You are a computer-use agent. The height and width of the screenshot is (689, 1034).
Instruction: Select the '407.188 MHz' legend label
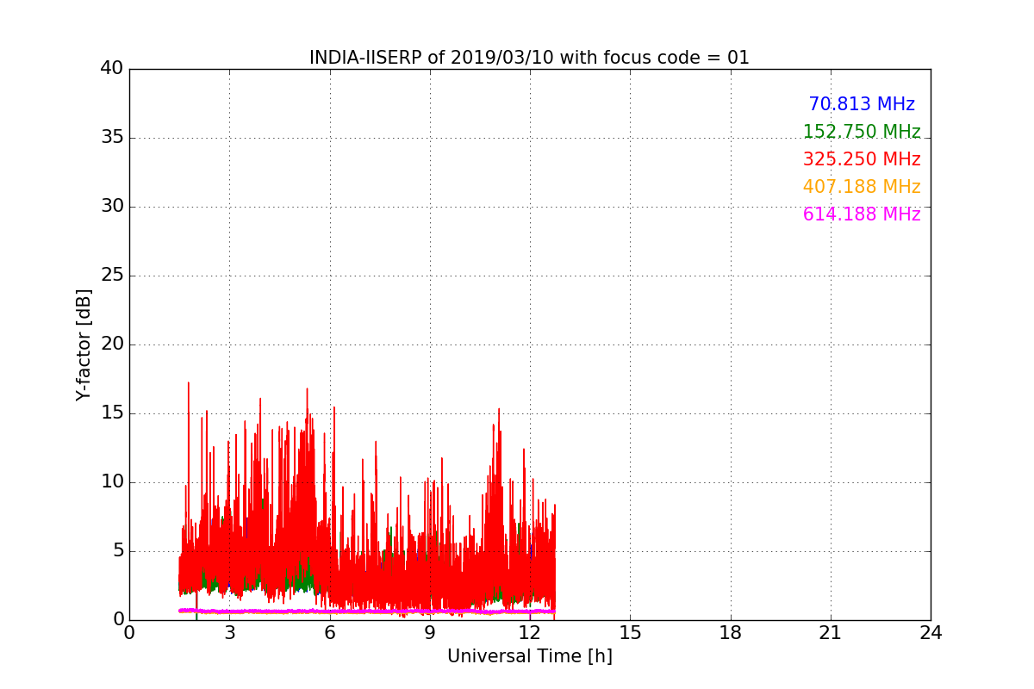coord(862,187)
